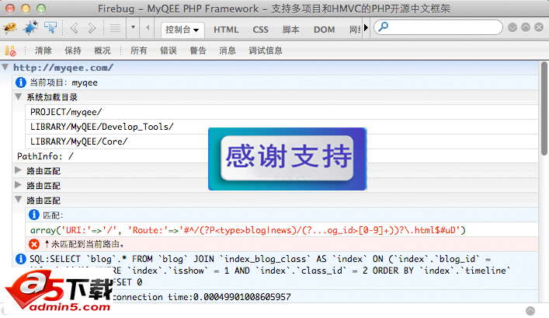The height and width of the screenshot is (318, 549).
Task: Click the red error X icon
Action: pyautogui.click(x=34, y=244)
